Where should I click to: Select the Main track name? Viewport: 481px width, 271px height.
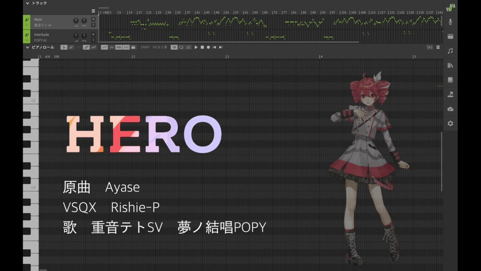(x=38, y=20)
